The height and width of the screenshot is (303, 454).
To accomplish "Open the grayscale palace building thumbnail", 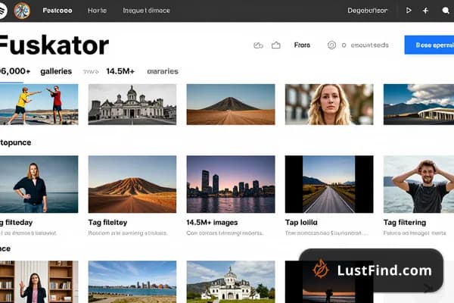I will [132, 105].
